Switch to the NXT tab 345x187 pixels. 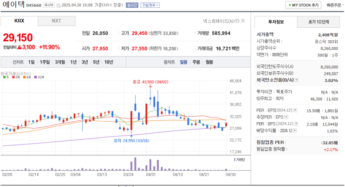click(57, 21)
